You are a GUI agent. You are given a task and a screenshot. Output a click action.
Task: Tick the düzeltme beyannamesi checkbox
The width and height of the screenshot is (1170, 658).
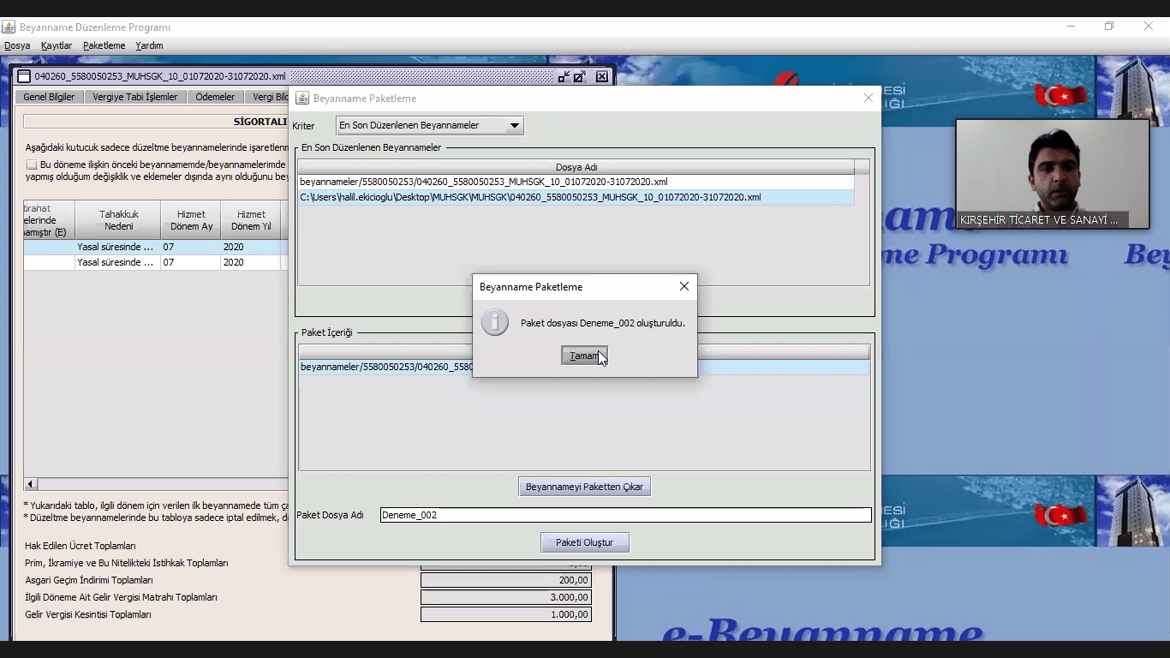pyautogui.click(x=32, y=164)
